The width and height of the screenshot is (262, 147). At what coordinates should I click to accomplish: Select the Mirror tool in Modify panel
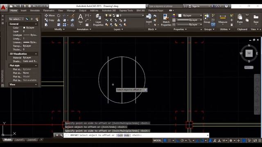59,20
